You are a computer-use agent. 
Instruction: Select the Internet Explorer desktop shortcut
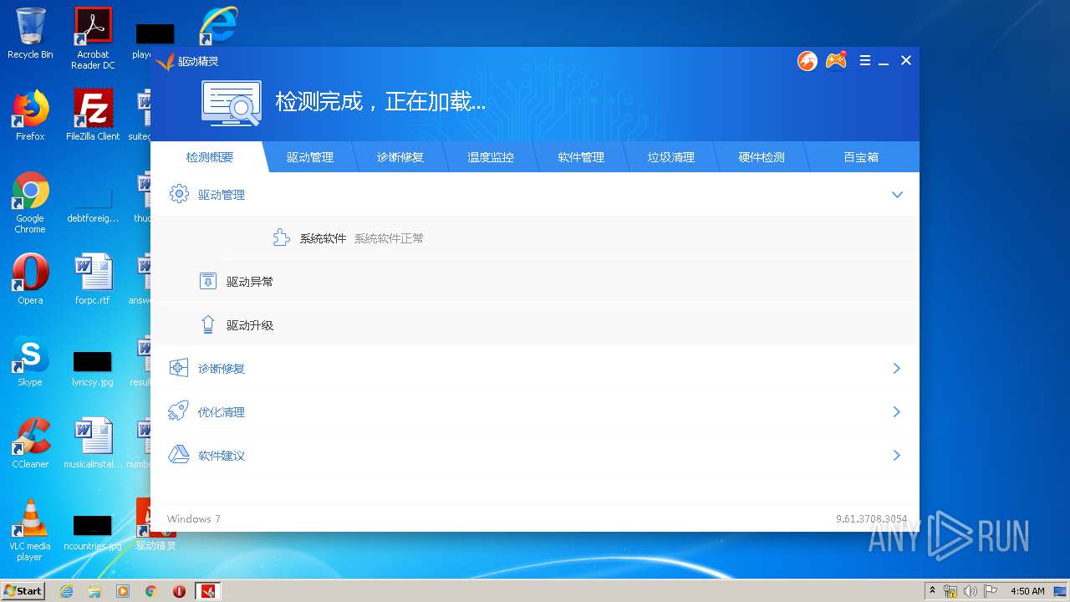pos(218,27)
